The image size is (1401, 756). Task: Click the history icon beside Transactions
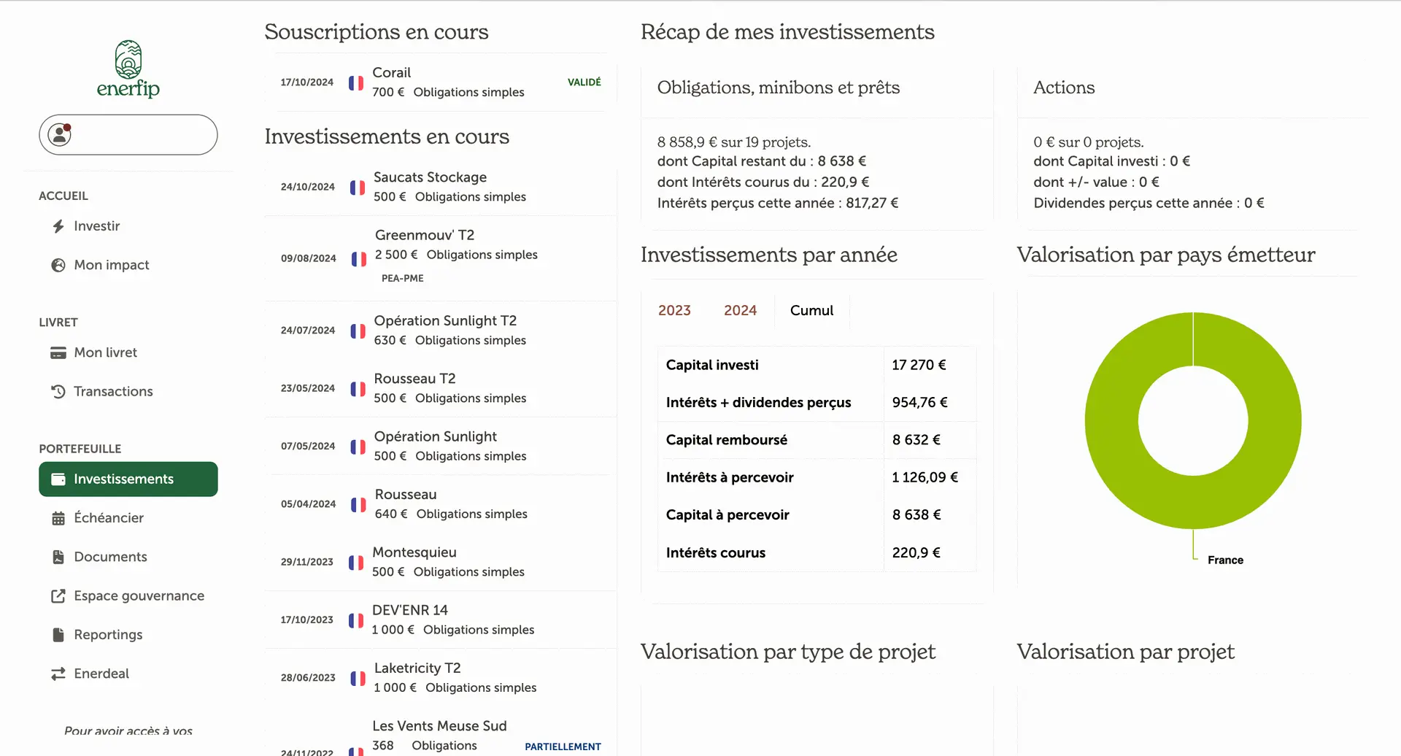point(58,392)
